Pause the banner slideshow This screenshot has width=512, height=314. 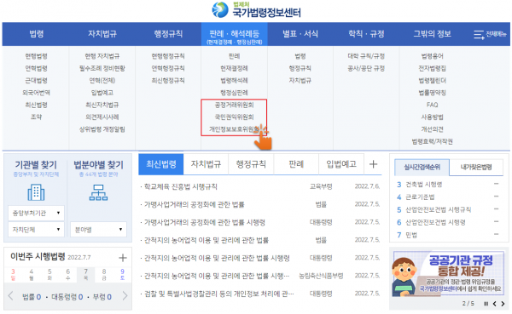point(486,304)
